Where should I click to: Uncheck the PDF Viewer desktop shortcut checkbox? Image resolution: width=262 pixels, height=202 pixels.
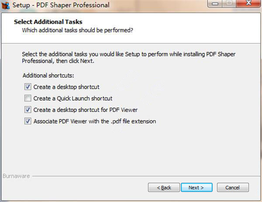28,110
